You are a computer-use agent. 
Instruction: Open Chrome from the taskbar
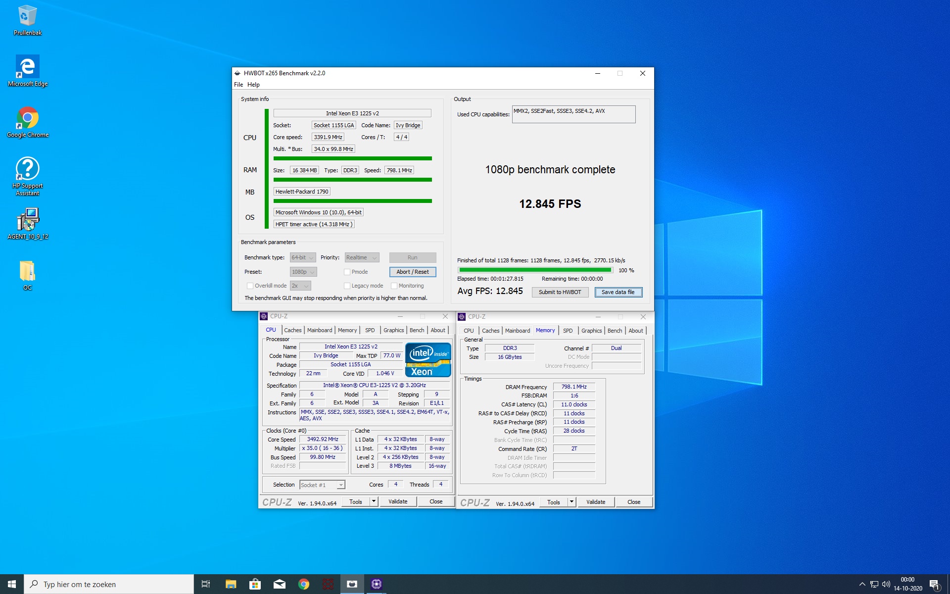(x=303, y=584)
